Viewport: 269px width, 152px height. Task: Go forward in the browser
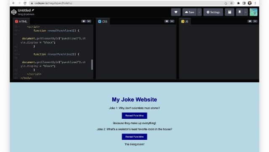tap(19, 3)
